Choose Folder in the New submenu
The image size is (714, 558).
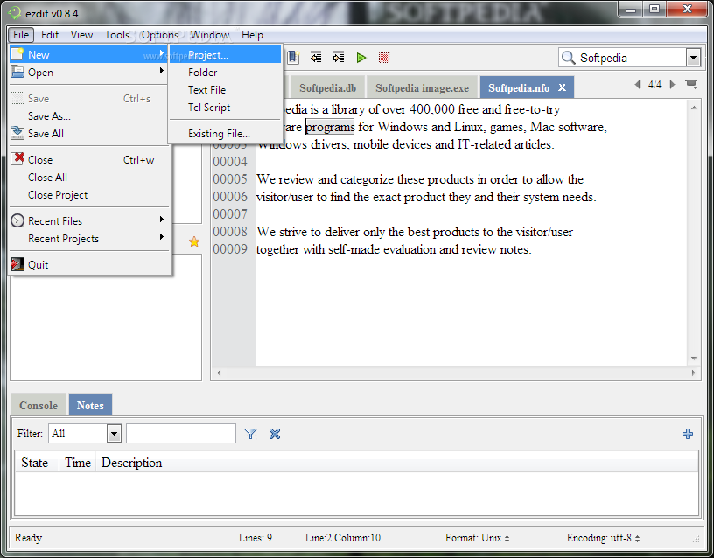(x=225, y=73)
